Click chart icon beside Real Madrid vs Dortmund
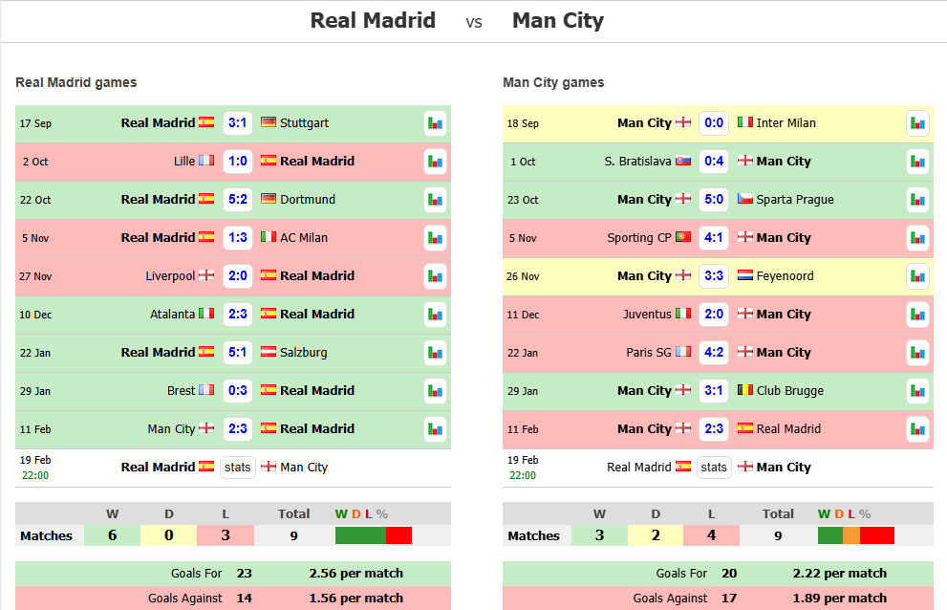This screenshot has height=610, width=947. pos(435,200)
